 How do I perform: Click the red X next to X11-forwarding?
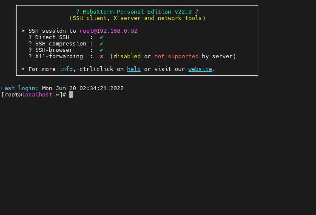click(102, 57)
